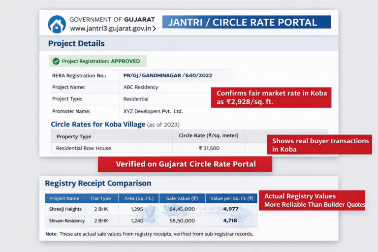Click the Actual Registry Values callout

click(312, 200)
